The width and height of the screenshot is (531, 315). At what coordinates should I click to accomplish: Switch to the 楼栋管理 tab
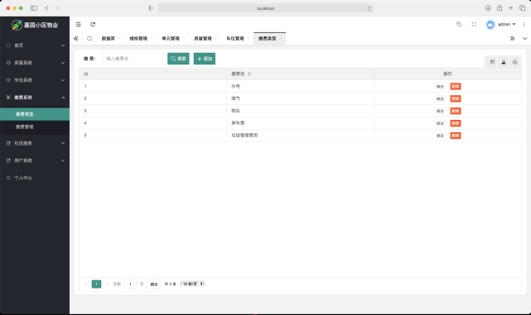pos(138,39)
